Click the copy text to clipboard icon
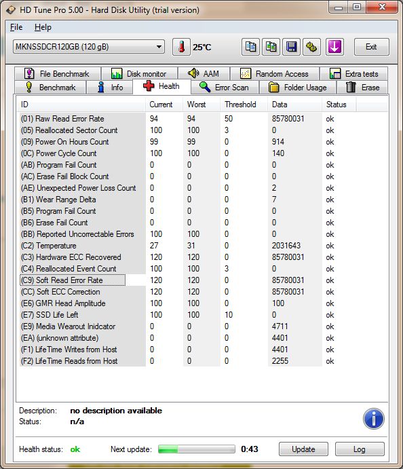Image resolution: width=403 pixels, height=469 pixels. pyautogui.click(x=250, y=47)
